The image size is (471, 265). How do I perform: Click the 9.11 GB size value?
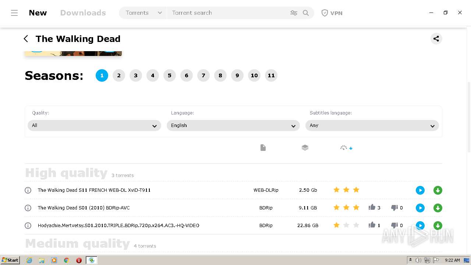coord(308,208)
